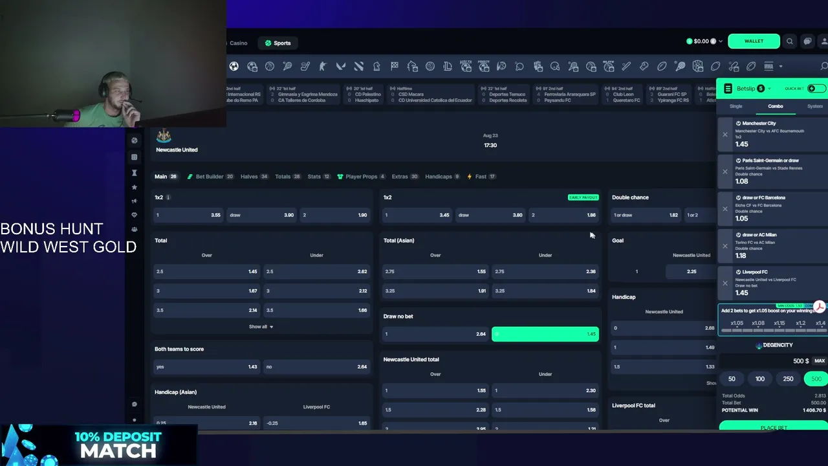The height and width of the screenshot is (466, 828).
Task: Select preset stake 500
Action: (816, 379)
